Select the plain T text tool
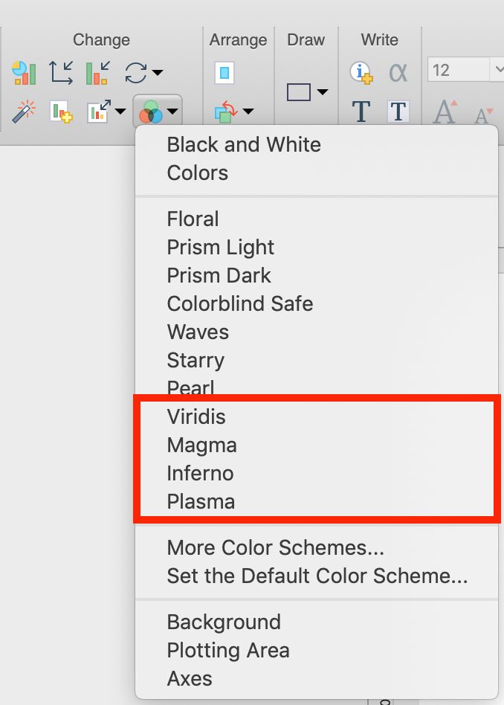Screen dimensions: 504x705 coord(361,112)
